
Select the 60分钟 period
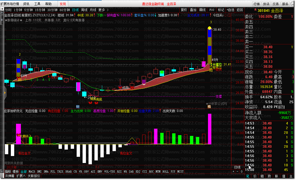65,10
